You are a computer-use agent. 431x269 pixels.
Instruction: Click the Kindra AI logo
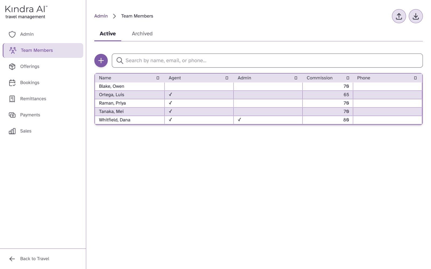point(26,12)
